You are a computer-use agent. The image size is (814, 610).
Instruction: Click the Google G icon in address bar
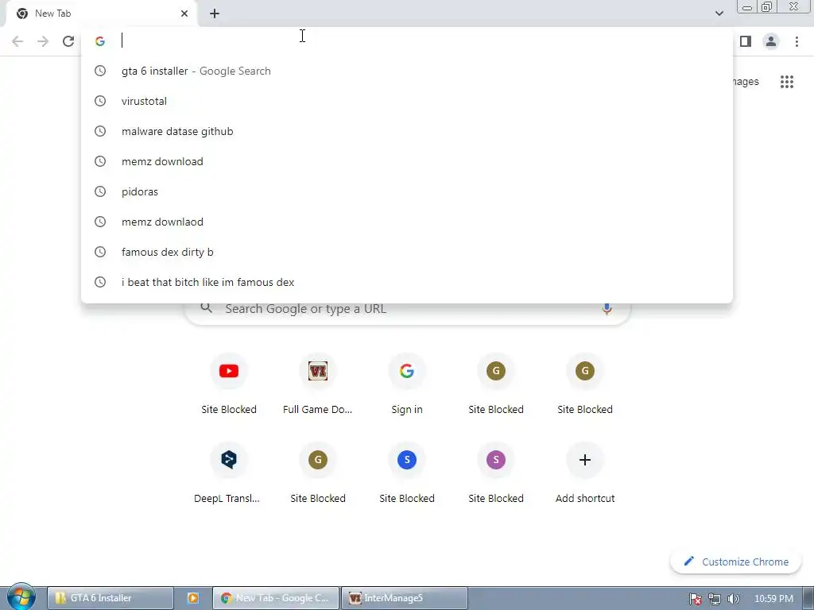point(100,41)
